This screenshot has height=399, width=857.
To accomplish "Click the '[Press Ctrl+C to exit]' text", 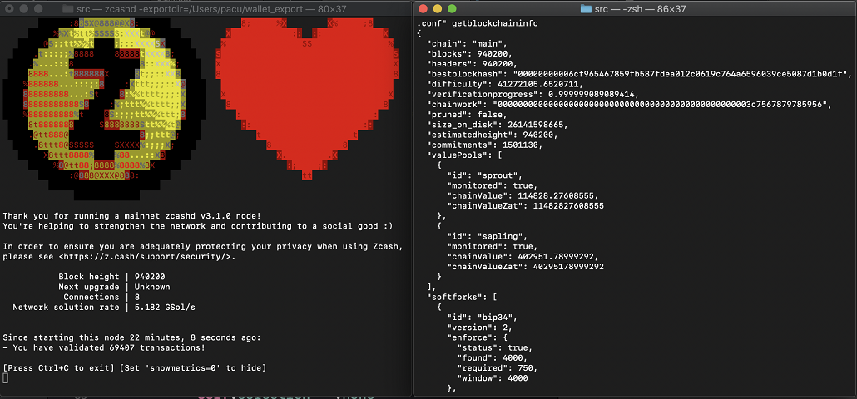I will click(x=59, y=368).
